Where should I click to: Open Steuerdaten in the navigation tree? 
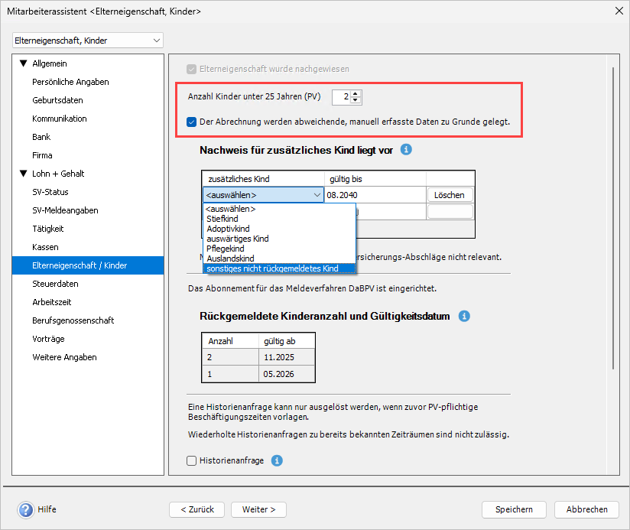pyautogui.click(x=55, y=284)
